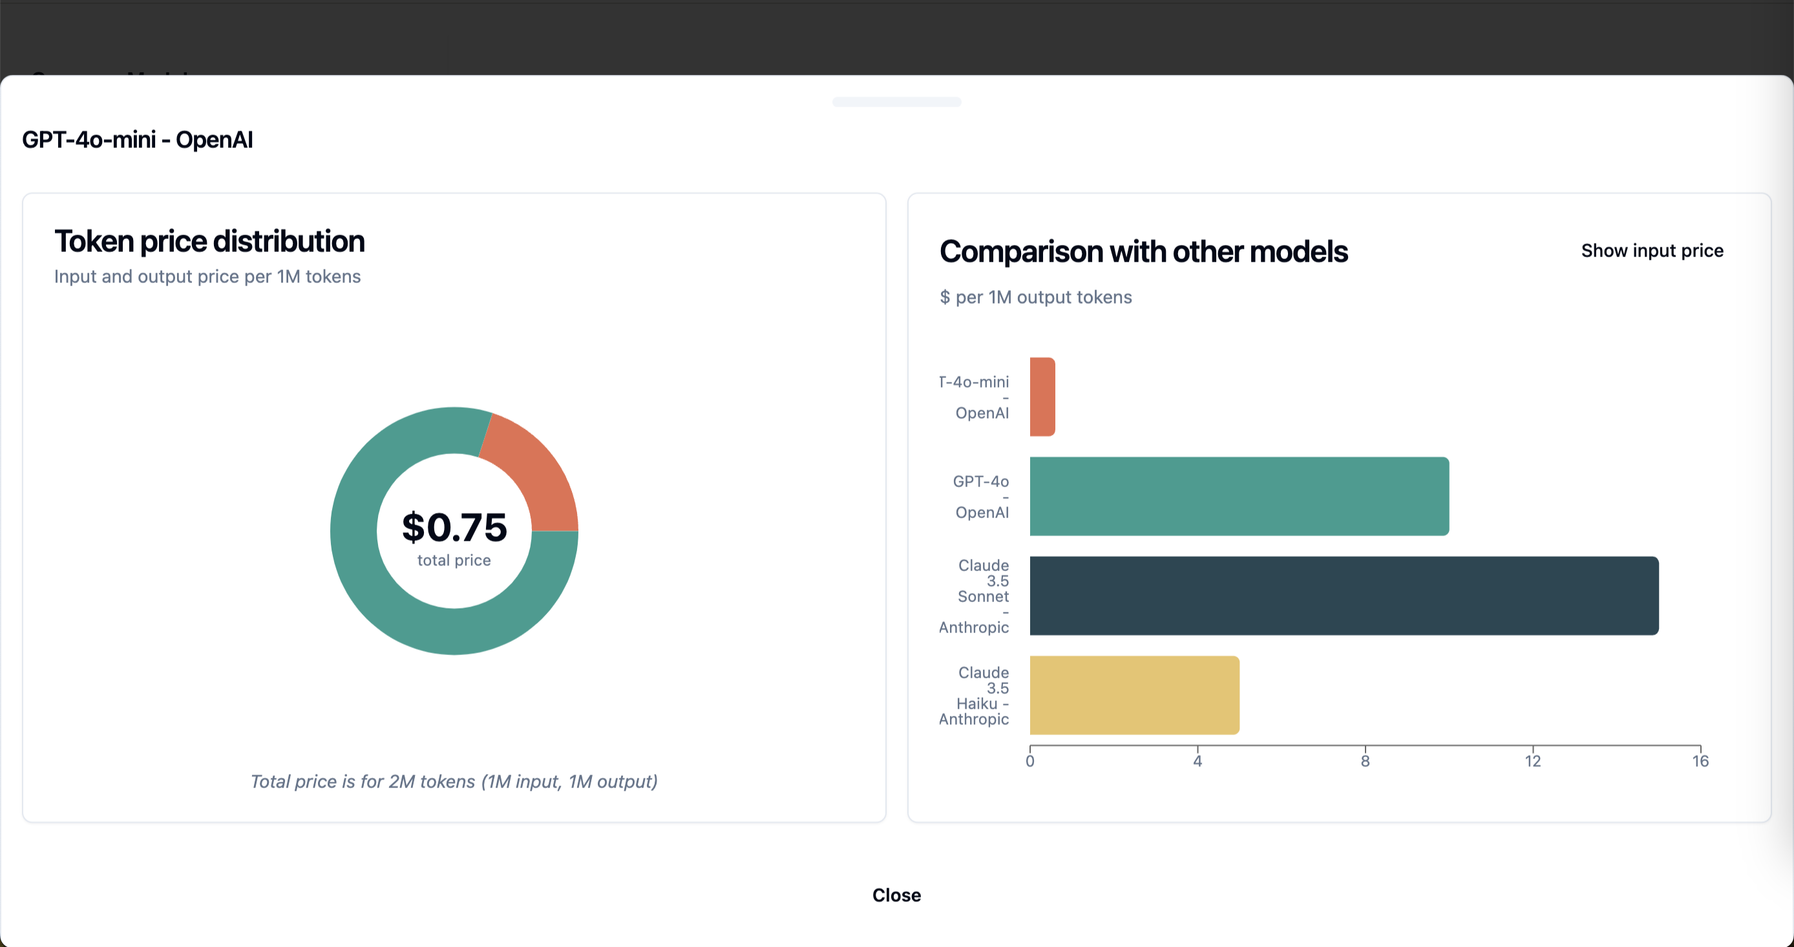Viewport: 1794px width, 947px height.
Task: Click the GPT-4o-mini - OpenAI heading
Action: point(137,140)
